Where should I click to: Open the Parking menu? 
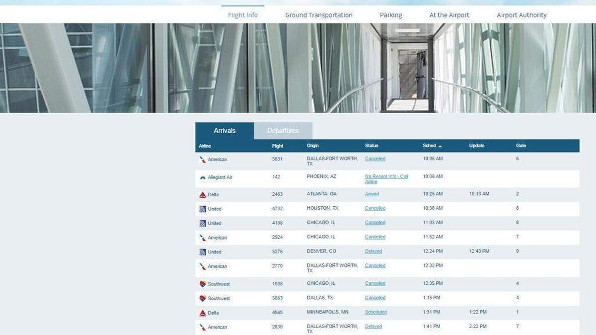[x=391, y=15]
